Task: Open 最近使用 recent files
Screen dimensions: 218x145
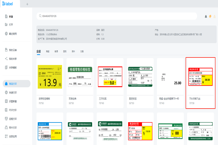Action: click(6, 34)
